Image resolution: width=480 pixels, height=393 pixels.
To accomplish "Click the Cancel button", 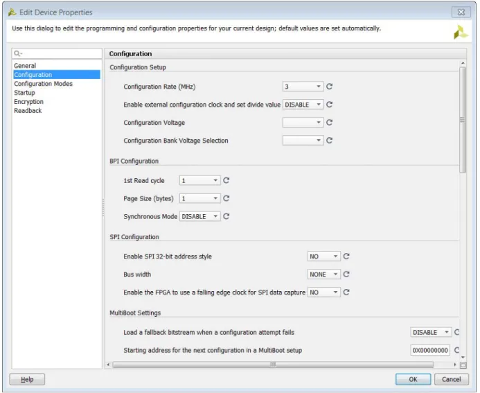I will click(x=451, y=379).
